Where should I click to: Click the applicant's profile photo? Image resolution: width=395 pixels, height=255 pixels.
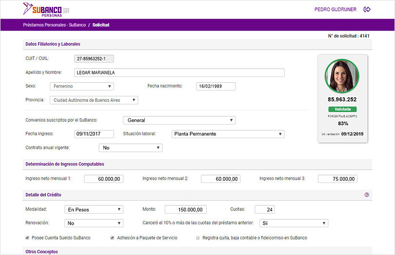click(x=342, y=76)
